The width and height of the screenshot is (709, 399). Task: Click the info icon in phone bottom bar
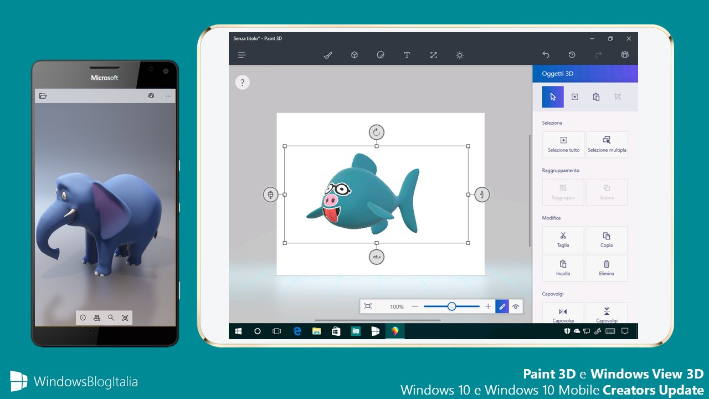83,318
